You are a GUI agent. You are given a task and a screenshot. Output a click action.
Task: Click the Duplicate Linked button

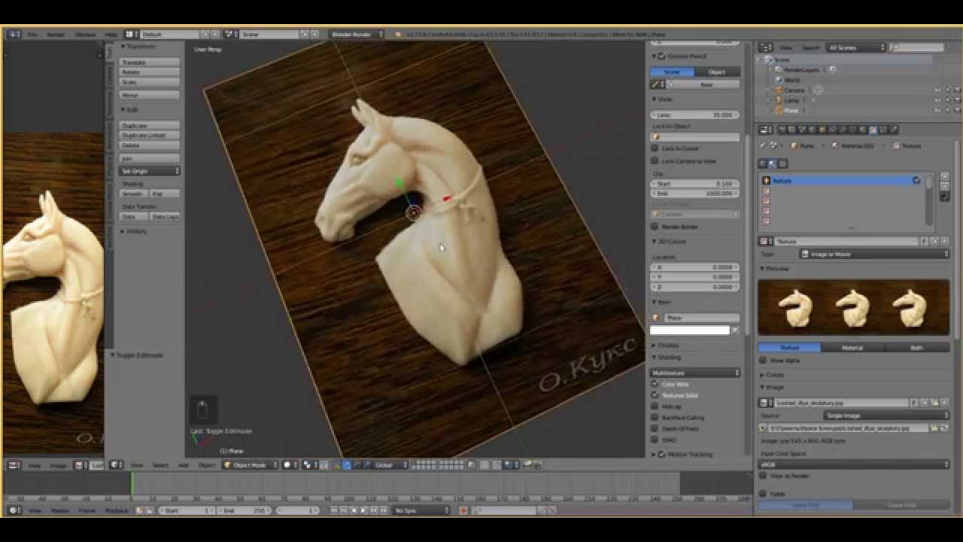150,135
